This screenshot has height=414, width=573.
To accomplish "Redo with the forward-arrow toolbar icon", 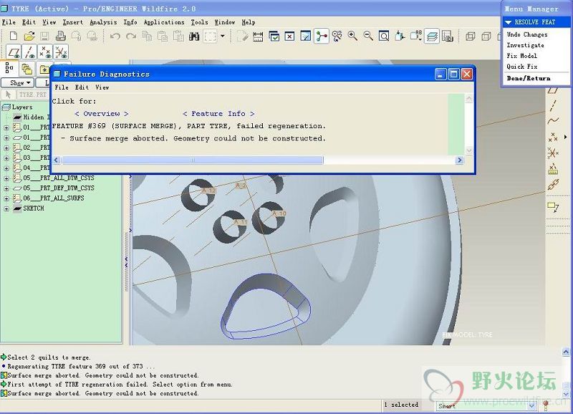I will (x=131, y=36).
